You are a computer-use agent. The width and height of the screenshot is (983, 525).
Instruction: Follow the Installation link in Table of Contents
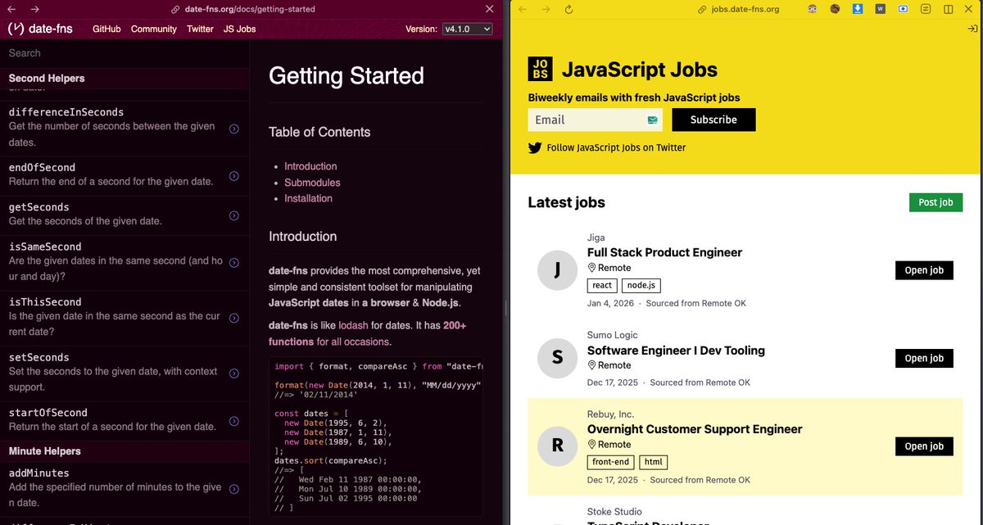(308, 198)
